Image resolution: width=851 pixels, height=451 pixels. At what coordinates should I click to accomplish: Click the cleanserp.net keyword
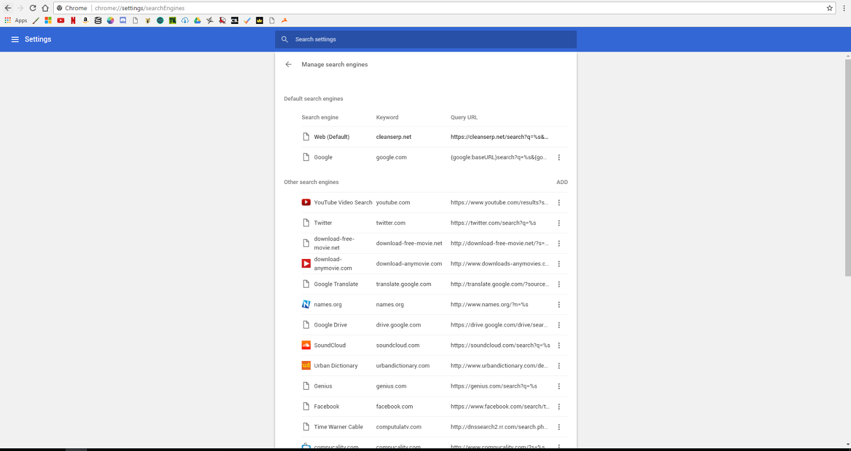pos(394,137)
